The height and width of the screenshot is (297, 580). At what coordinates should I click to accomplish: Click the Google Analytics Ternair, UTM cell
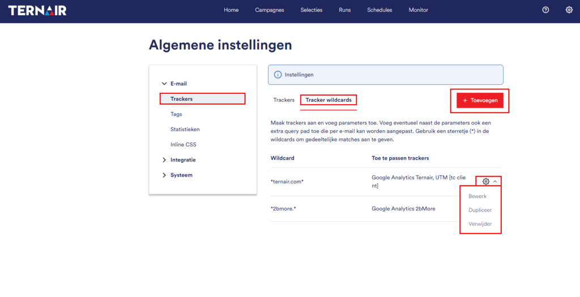coord(419,182)
